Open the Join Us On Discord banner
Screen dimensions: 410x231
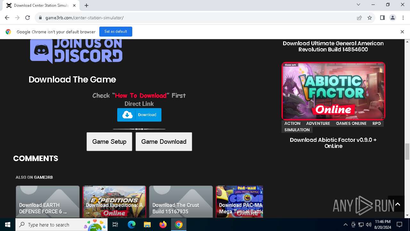pos(76,51)
